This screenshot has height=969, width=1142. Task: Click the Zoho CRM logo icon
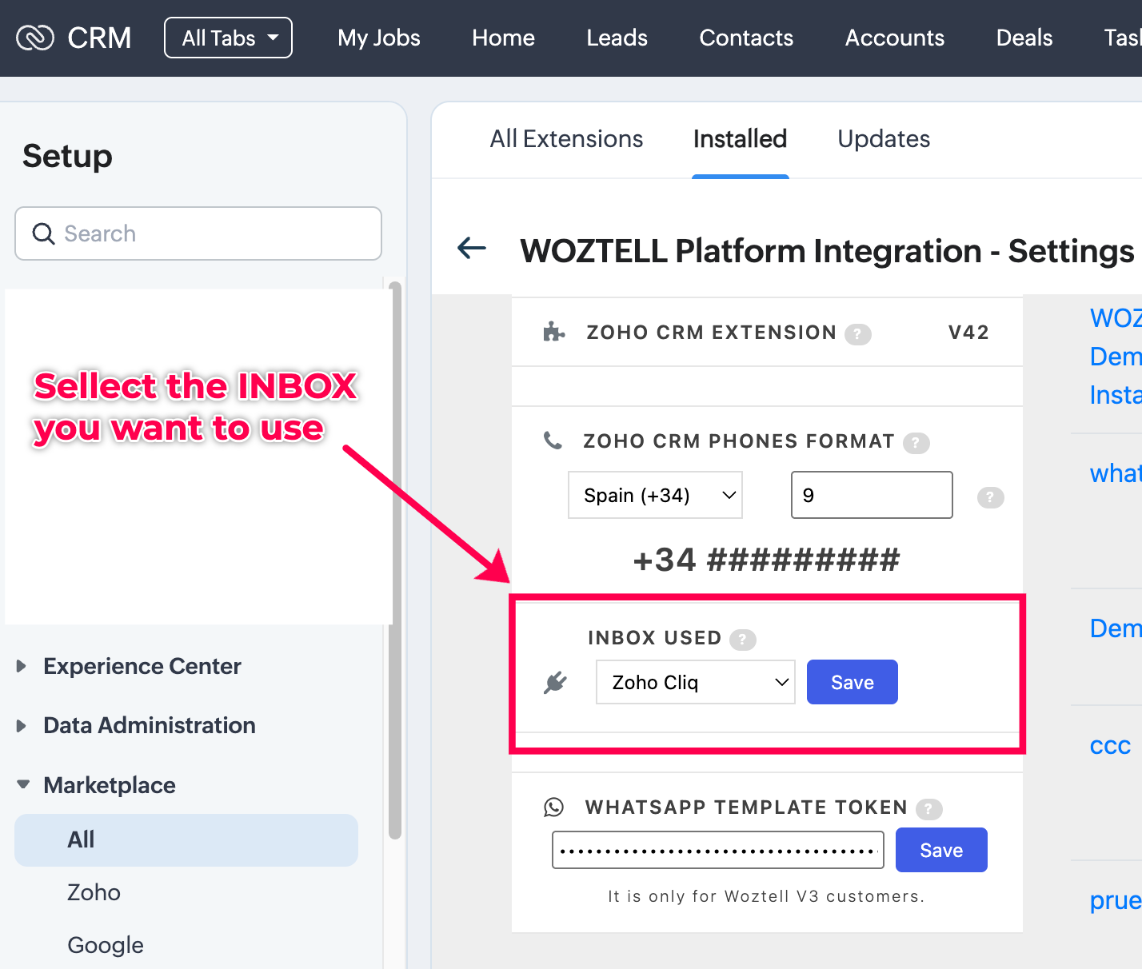[x=35, y=38]
